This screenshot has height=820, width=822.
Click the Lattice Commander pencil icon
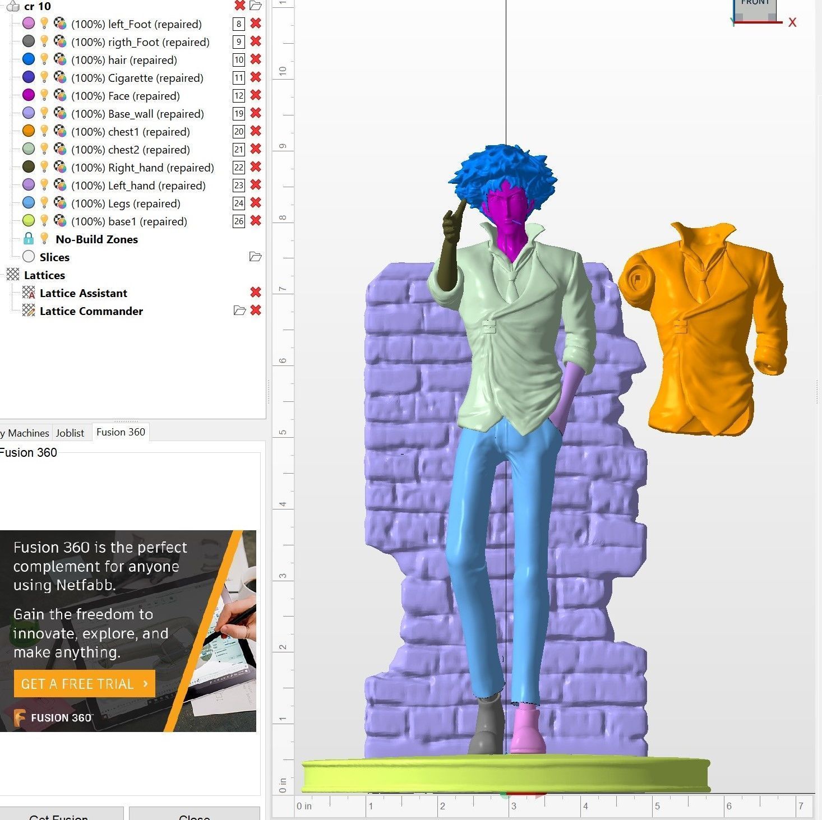[29, 311]
